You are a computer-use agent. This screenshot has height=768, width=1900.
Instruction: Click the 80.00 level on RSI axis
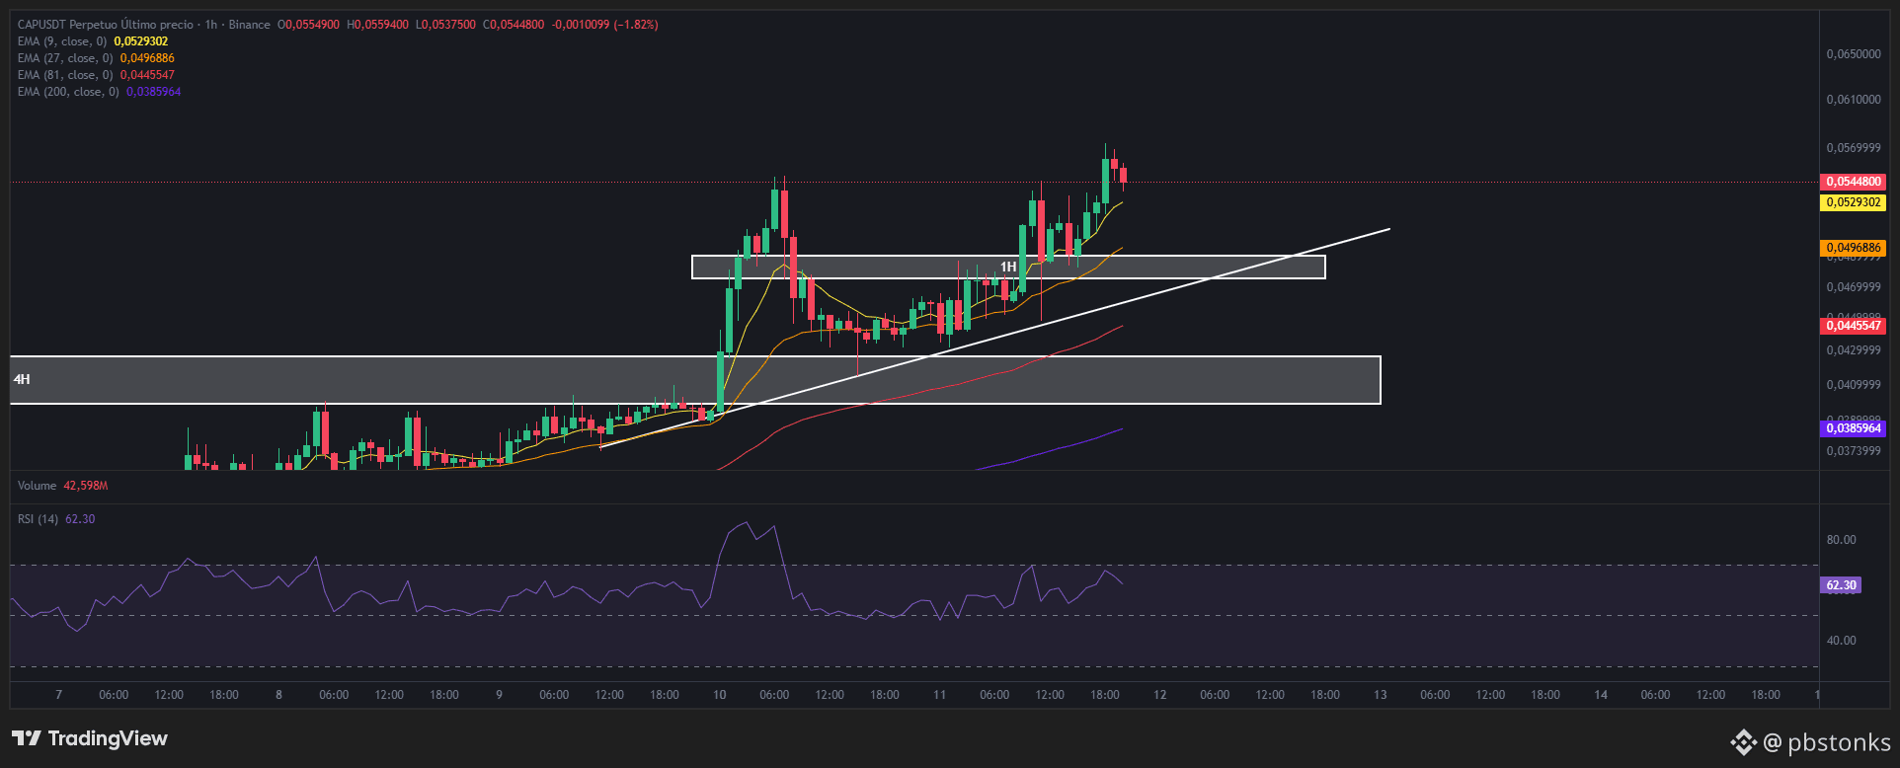tap(1841, 540)
